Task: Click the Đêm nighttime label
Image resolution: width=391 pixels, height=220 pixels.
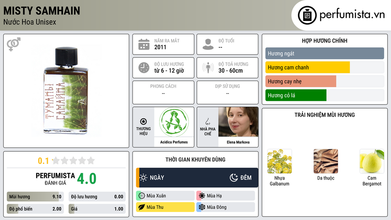Action: pos(246,178)
